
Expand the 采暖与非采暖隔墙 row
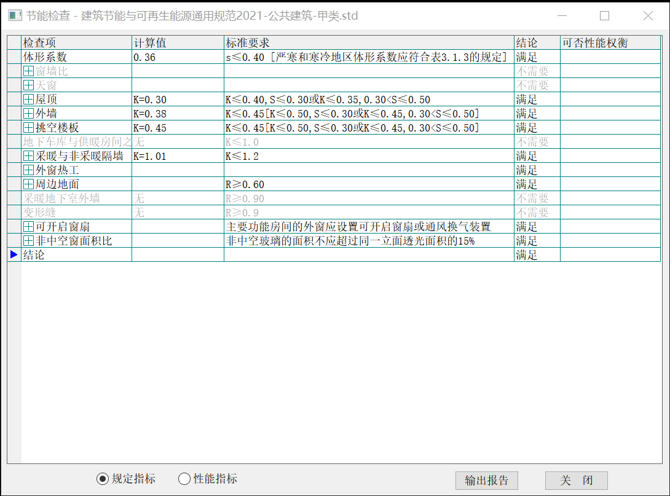click(28, 156)
